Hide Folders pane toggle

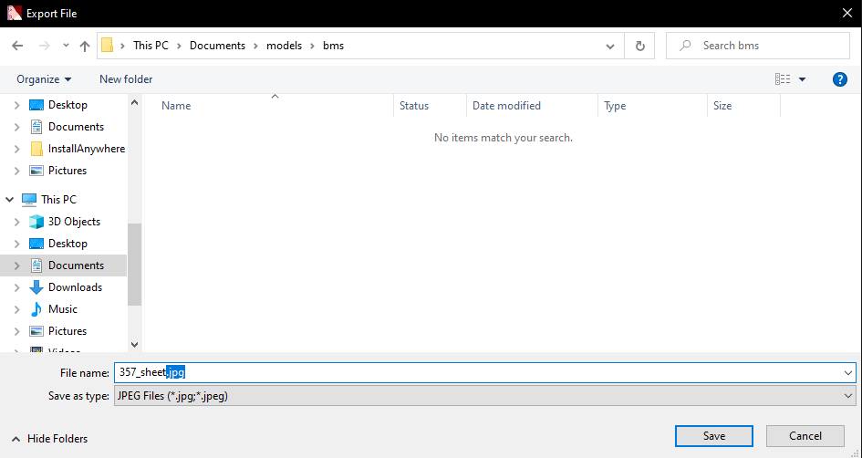[49, 439]
